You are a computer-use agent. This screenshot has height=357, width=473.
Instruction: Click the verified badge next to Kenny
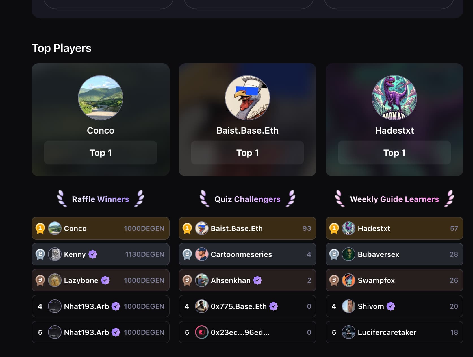click(93, 254)
